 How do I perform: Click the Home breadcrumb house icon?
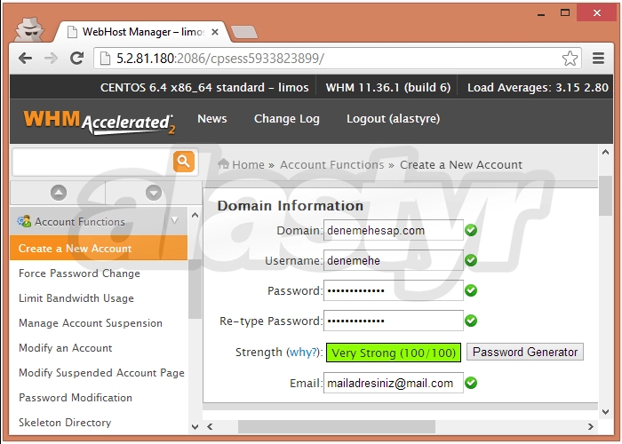tap(223, 163)
